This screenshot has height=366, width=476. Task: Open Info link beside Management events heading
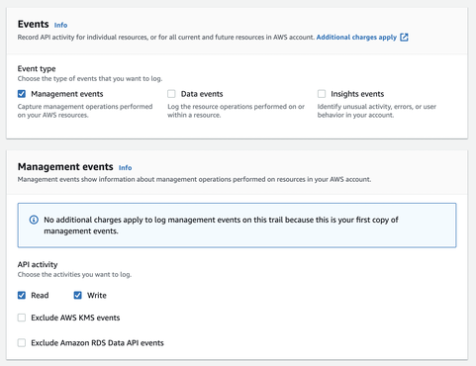tap(125, 168)
